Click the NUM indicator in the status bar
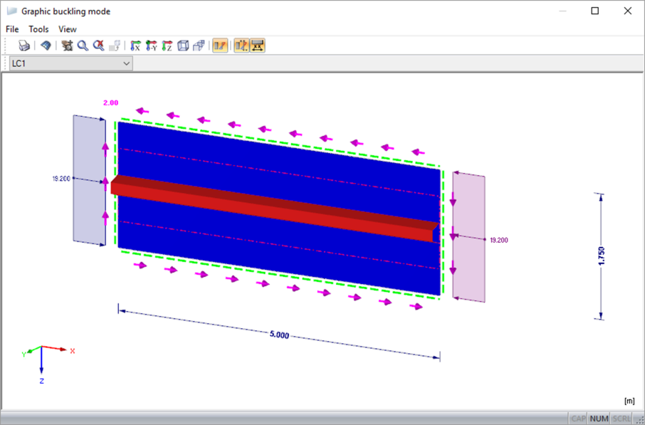Viewport: 645px width, 425px height. [x=599, y=418]
